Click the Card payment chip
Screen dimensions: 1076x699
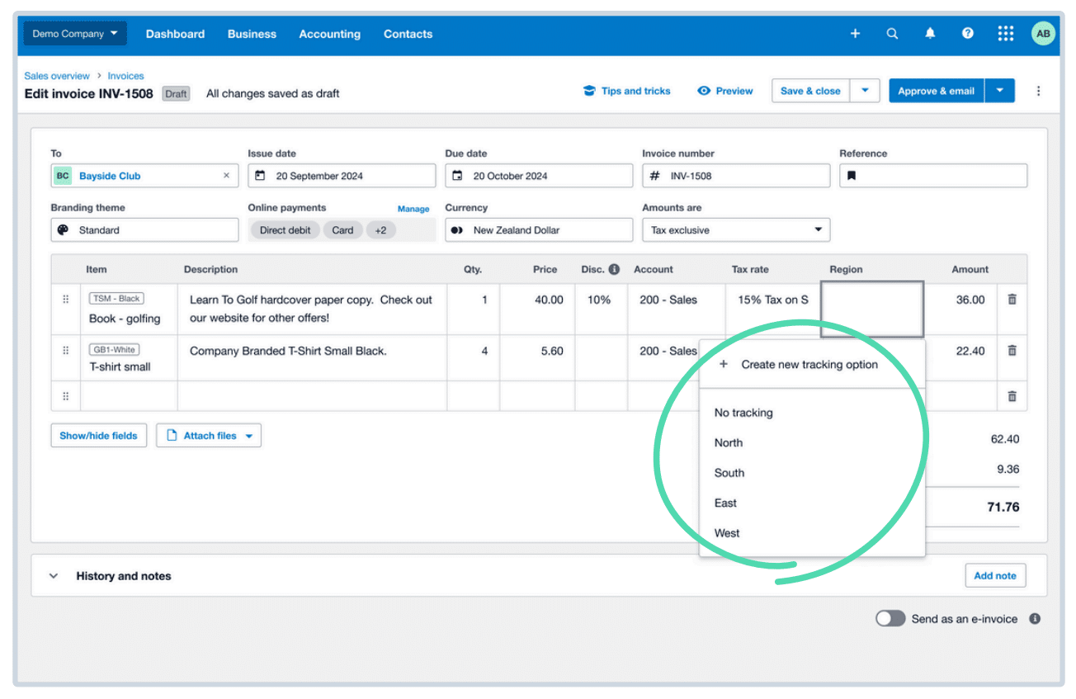pyautogui.click(x=342, y=230)
